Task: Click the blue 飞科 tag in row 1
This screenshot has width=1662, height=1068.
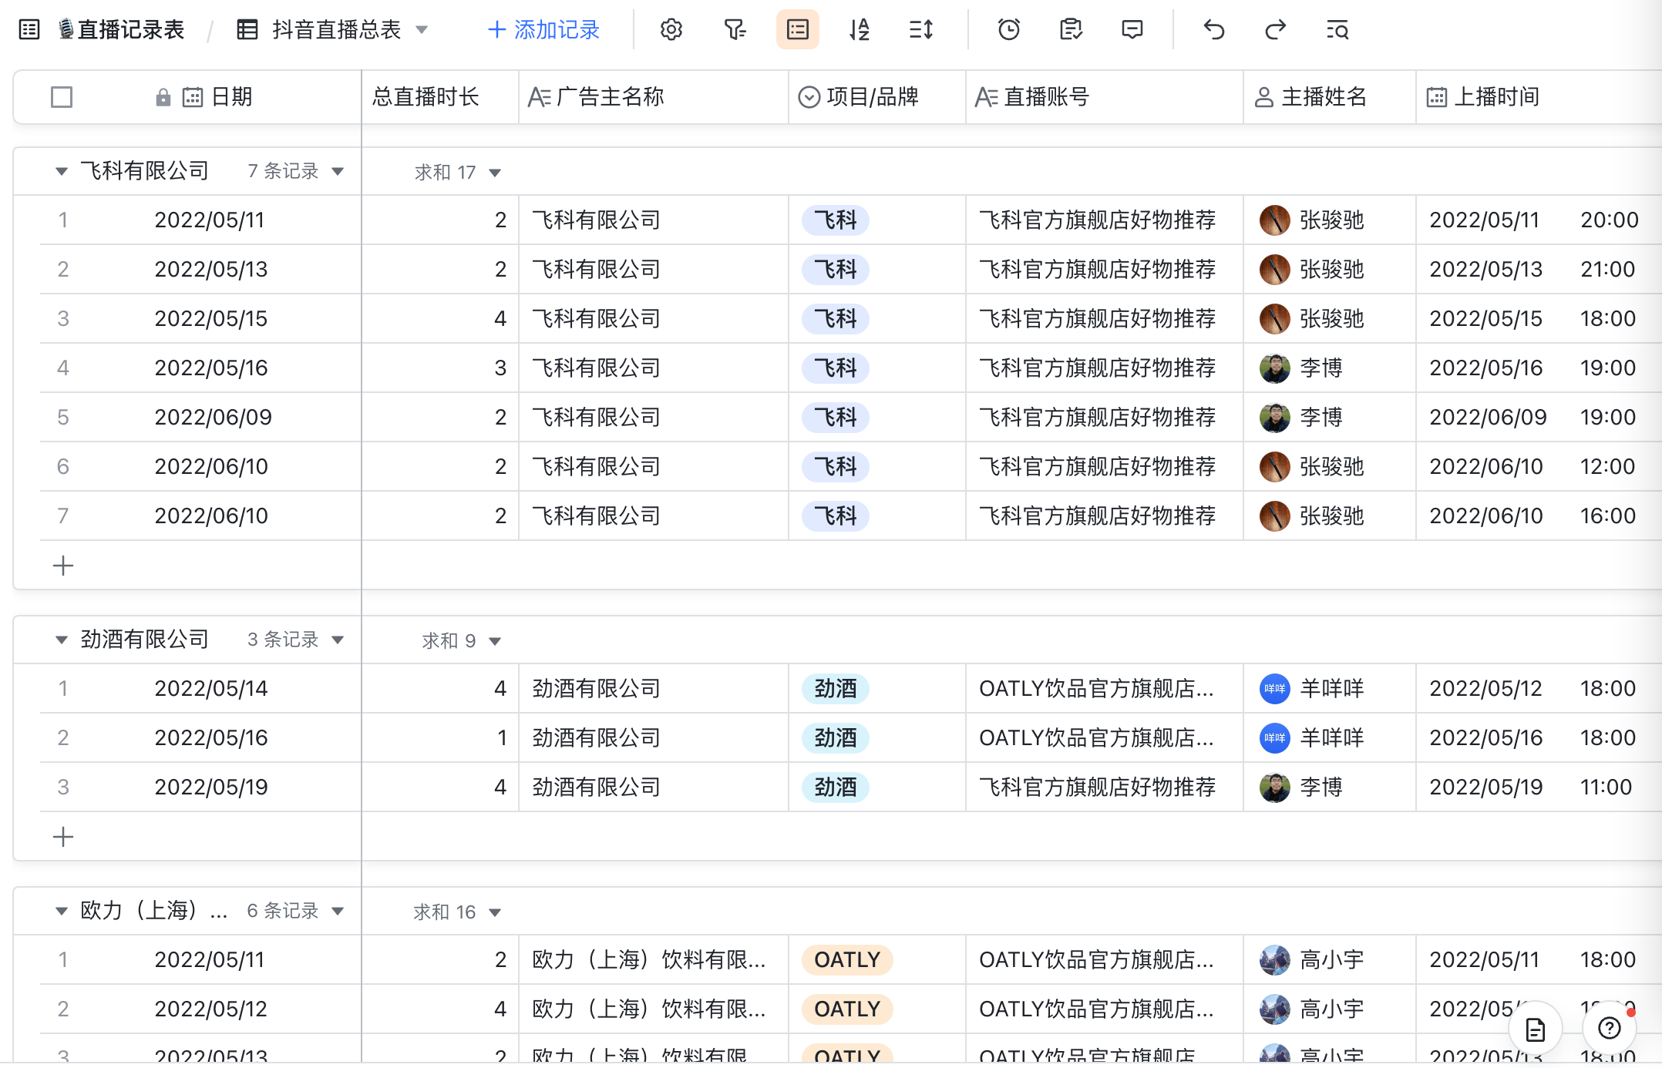Action: tap(836, 220)
